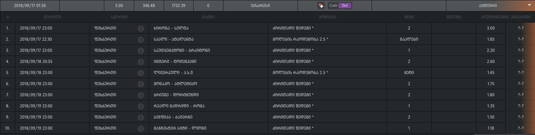The width and height of the screenshot is (535, 135).
Task: Click the საუთჰემპტონი - ბრაიტონი match name
Action: coord(182,51)
